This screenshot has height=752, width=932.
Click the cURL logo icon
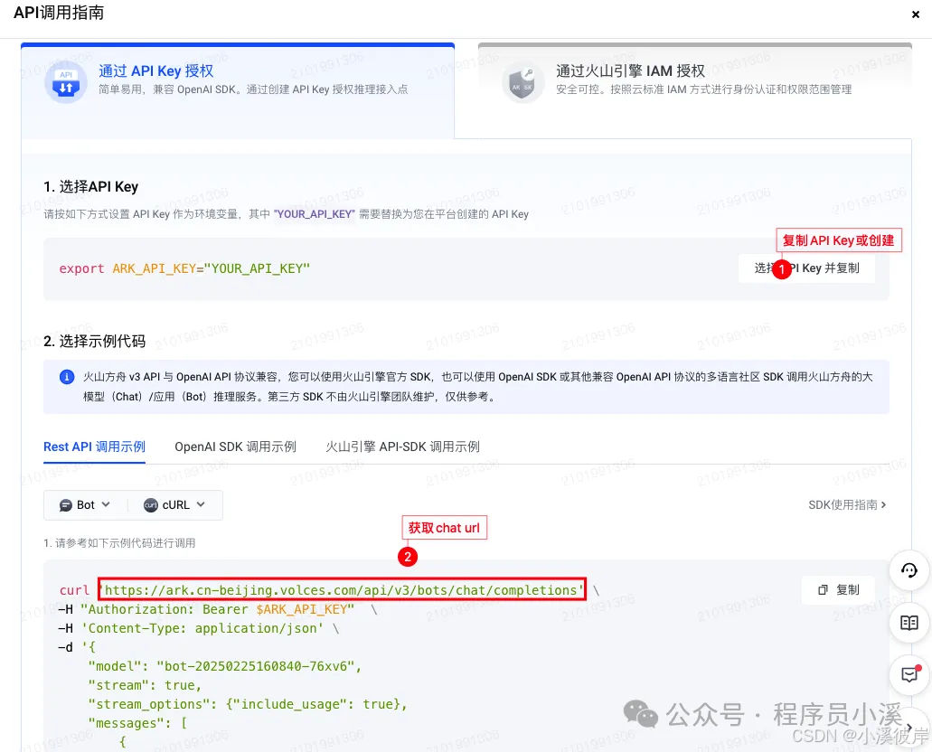pyautogui.click(x=150, y=504)
